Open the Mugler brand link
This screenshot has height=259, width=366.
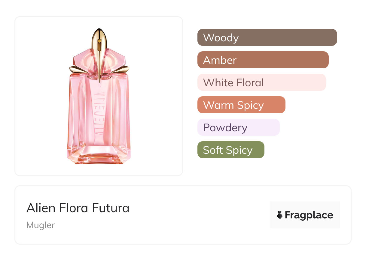pos(41,225)
